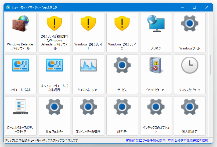The width and height of the screenshot is (217, 147).
Task: Create a shortcut for プロキシ
Action: (156, 33)
